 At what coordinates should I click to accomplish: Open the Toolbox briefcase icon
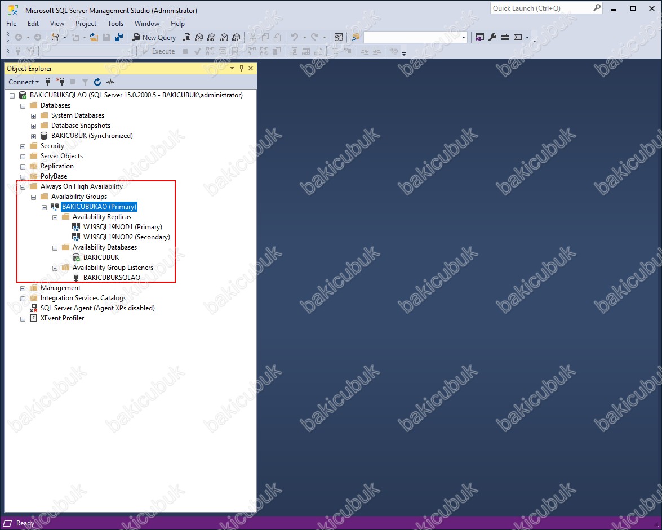coord(505,38)
